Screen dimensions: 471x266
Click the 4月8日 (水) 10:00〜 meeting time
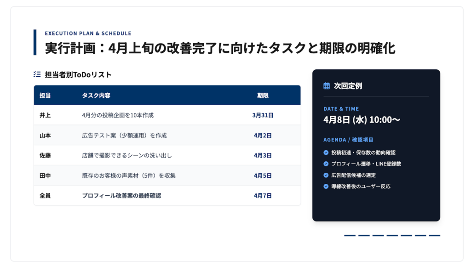(362, 120)
